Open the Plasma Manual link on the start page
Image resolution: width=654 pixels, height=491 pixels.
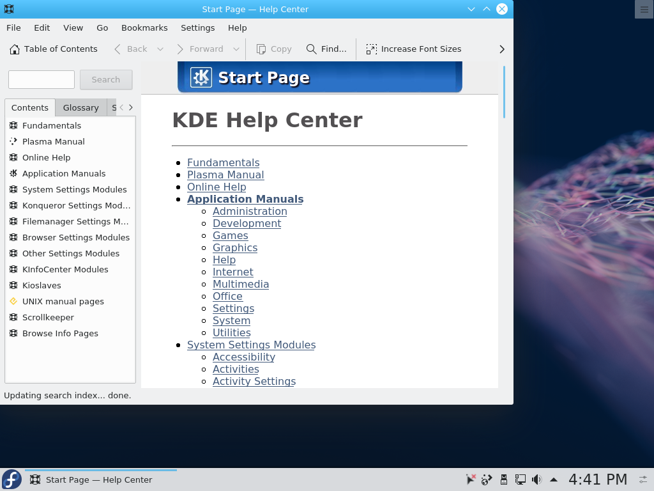[x=225, y=175]
